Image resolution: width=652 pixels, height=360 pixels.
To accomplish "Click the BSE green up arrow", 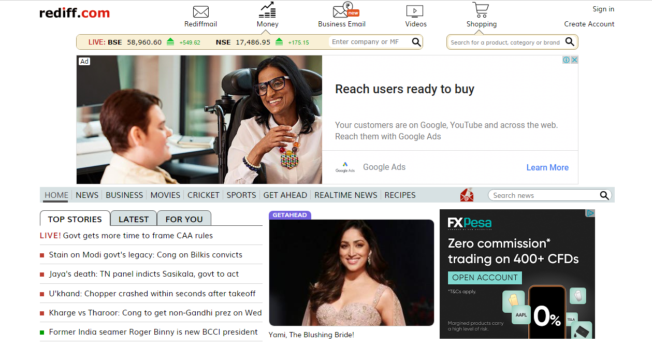I will (170, 42).
